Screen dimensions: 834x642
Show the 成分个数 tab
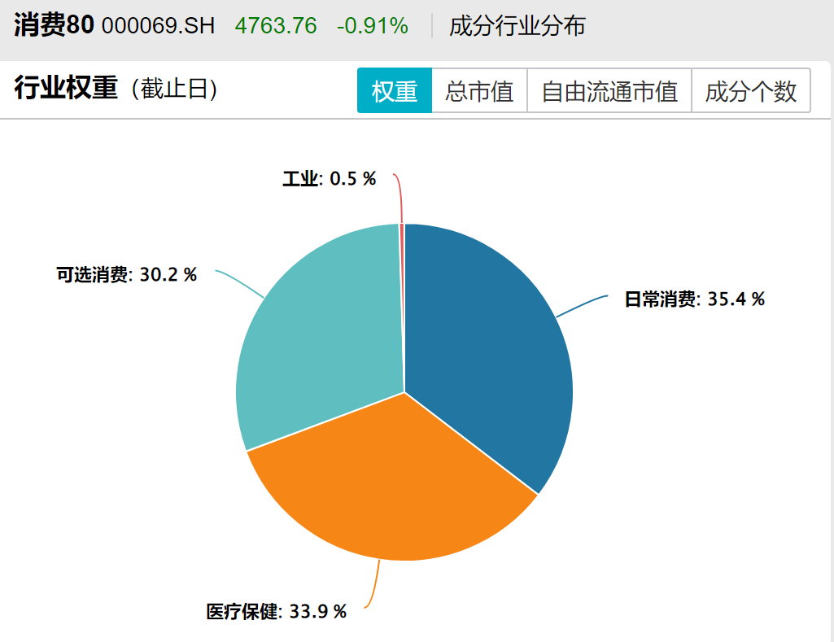[750, 91]
